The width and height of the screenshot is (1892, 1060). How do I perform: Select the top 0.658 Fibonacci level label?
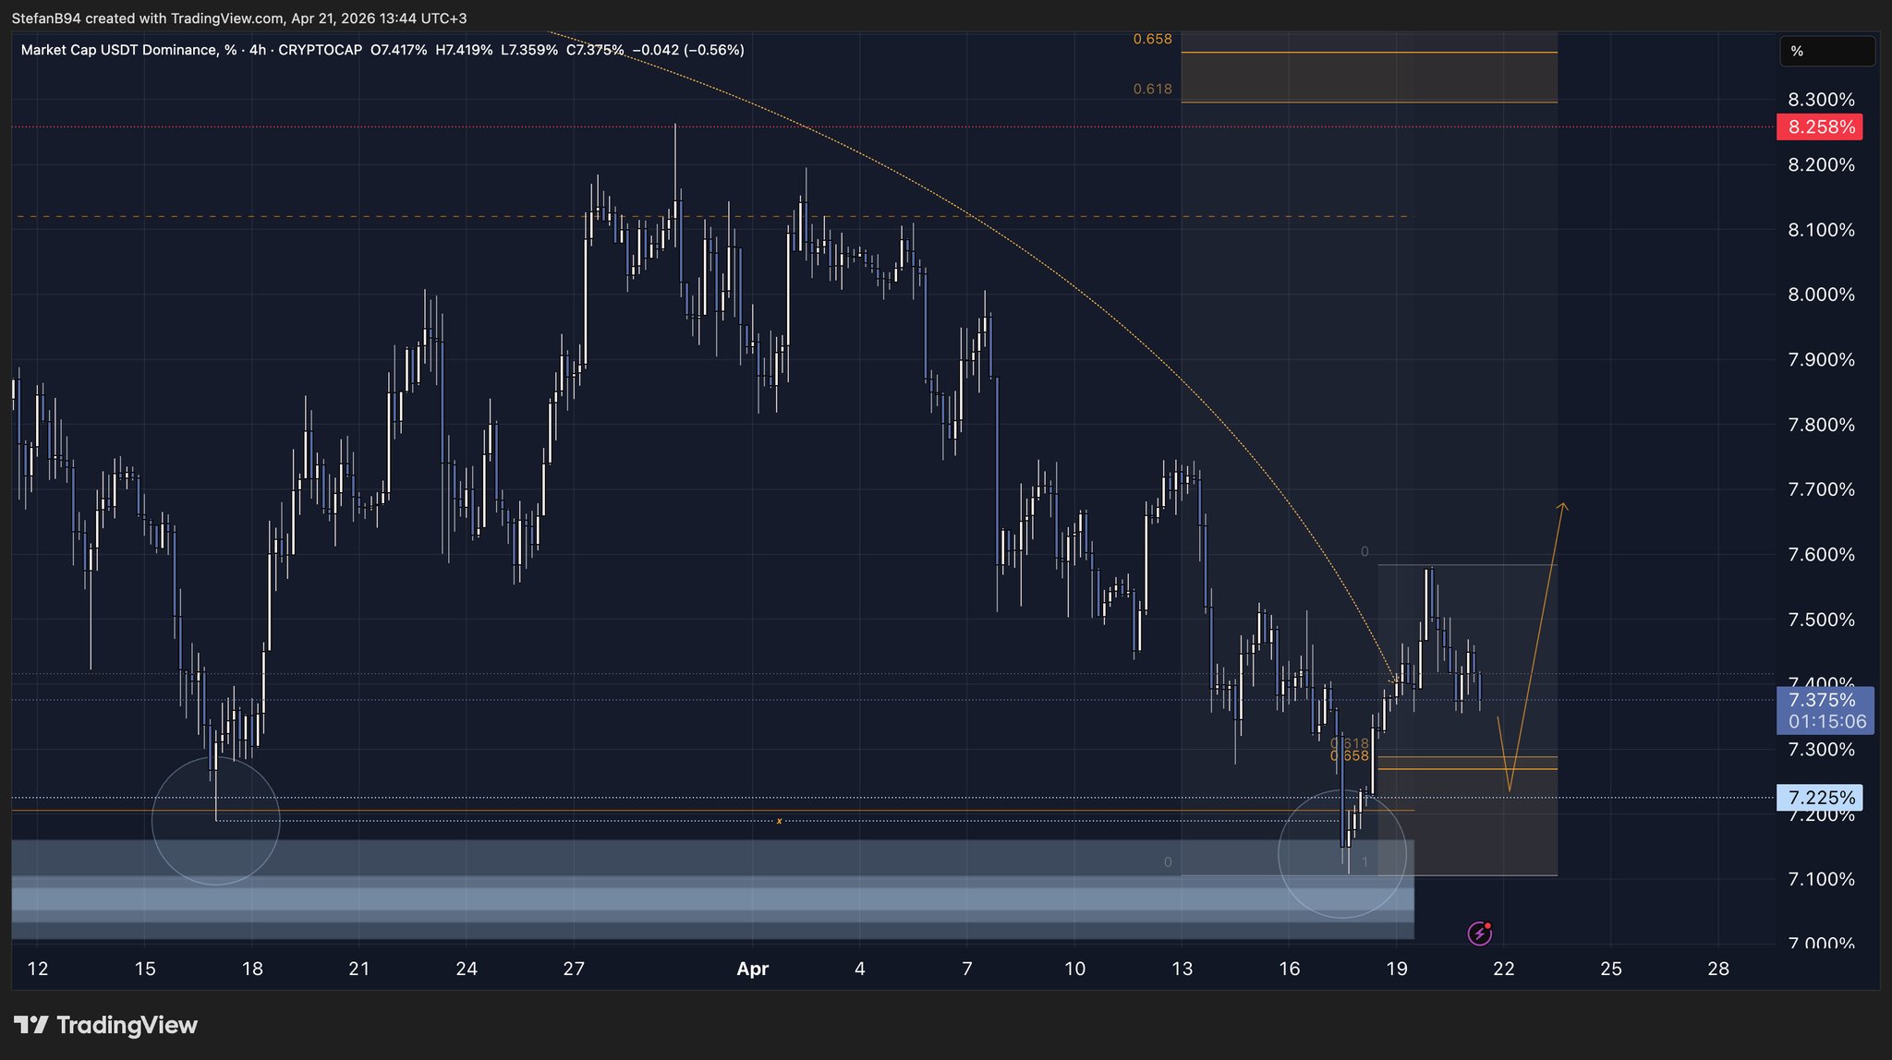point(1152,39)
